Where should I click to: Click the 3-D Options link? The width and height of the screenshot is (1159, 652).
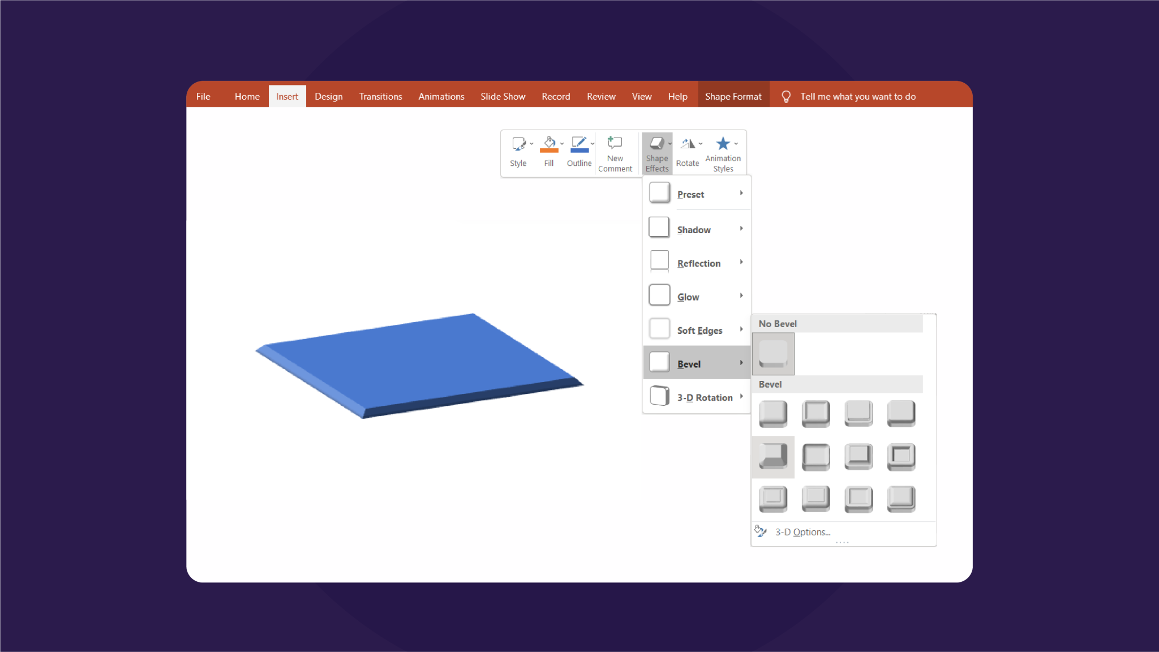tap(802, 531)
